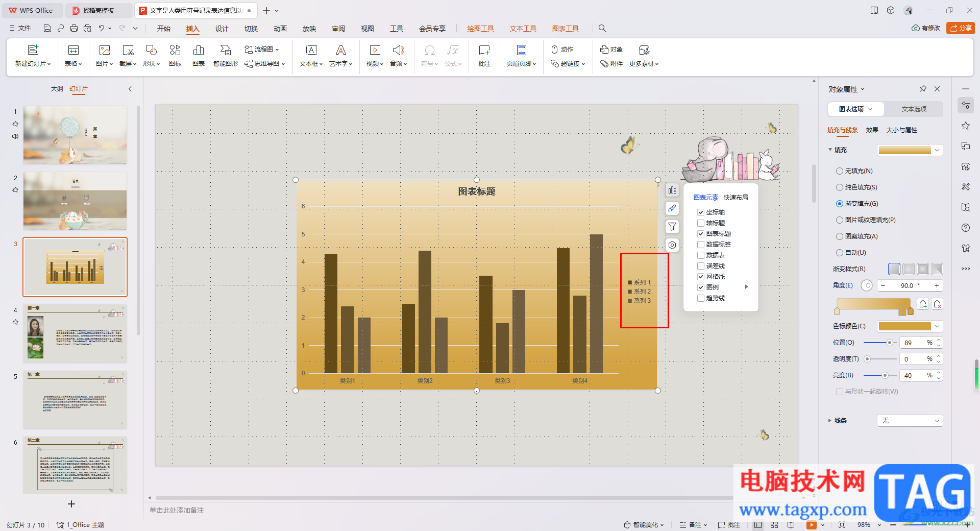Screen dimensions: 980x531
Task: Open 页眉页脚 header and footer
Action: coord(521,55)
